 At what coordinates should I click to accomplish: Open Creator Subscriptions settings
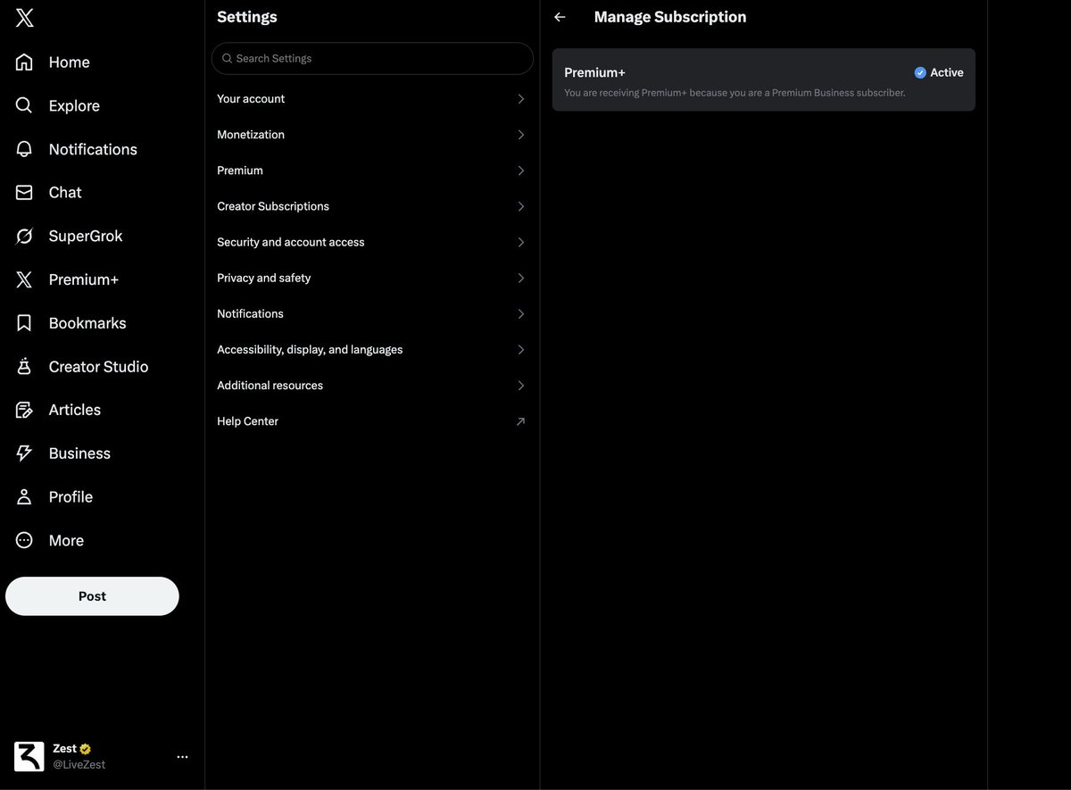(x=372, y=206)
